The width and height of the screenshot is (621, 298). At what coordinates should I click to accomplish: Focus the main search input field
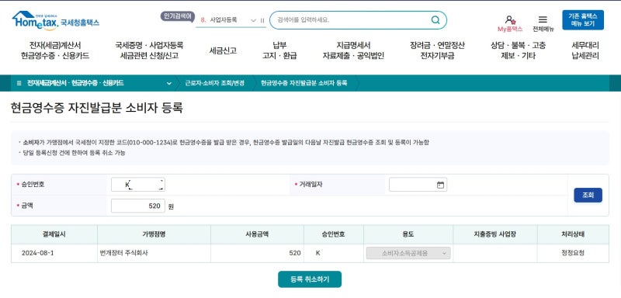point(358,19)
